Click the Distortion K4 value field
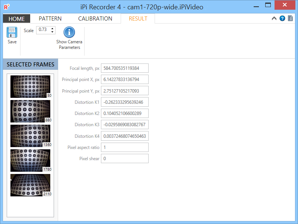This screenshot has height=224, width=298. pos(125,136)
